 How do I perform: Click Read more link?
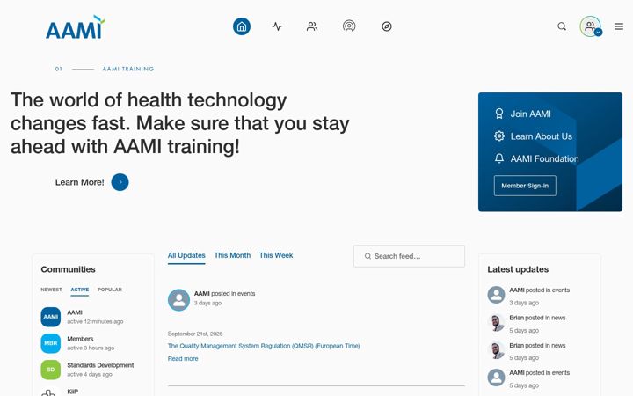click(x=183, y=358)
